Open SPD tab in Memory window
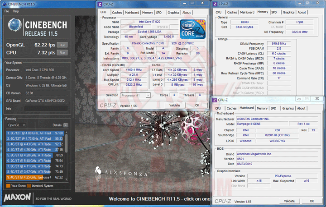 [274, 12]
